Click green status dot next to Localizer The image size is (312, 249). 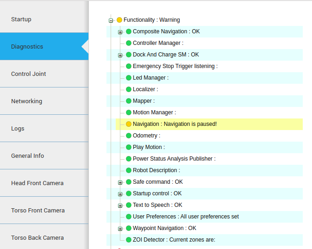[129, 89]
